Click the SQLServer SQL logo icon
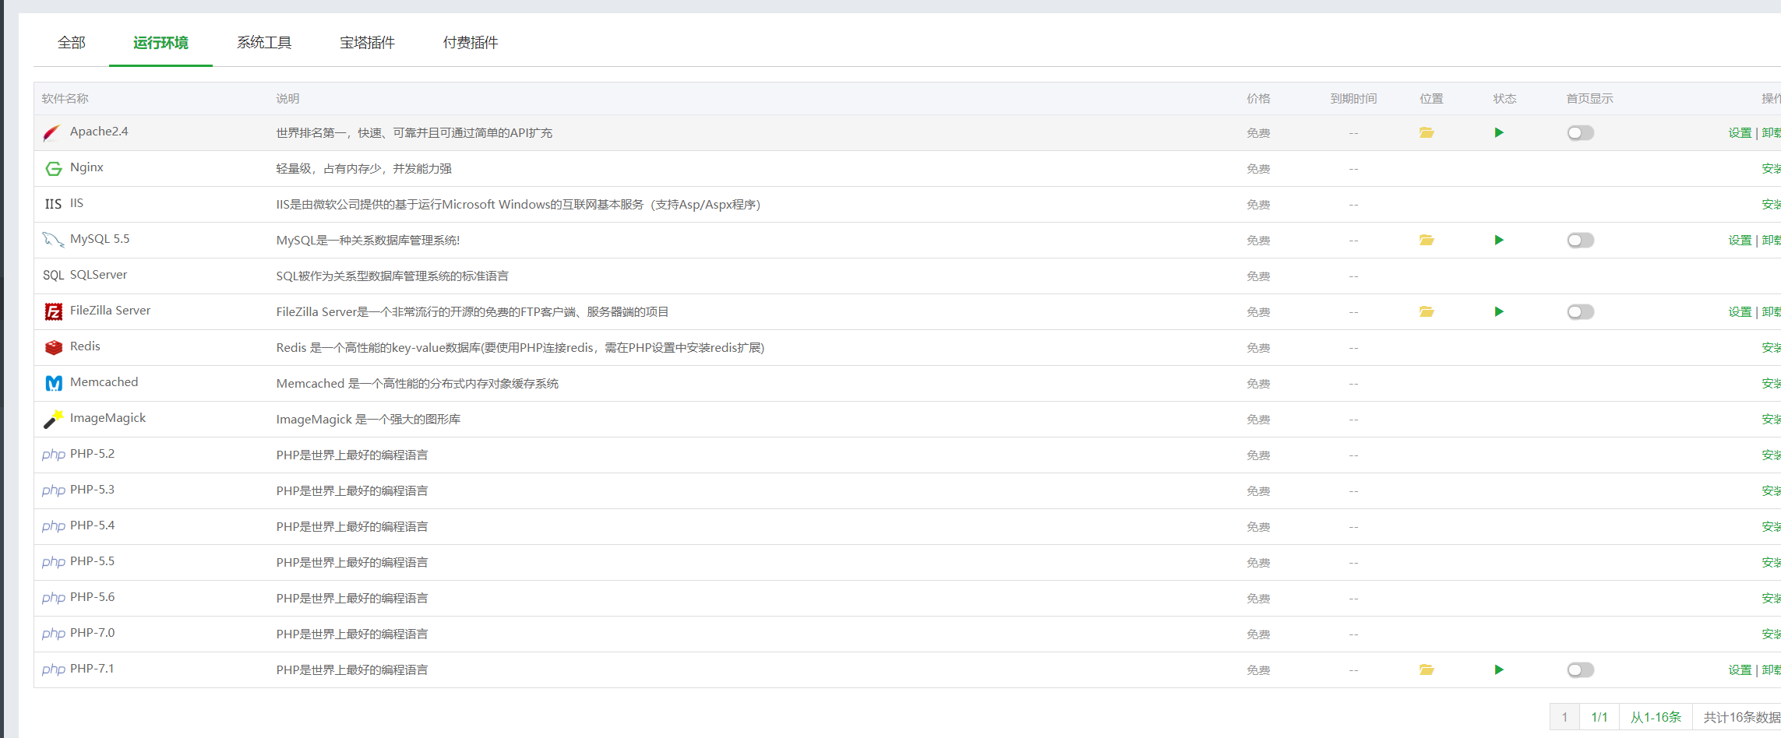Screen dimensions: 1781x738 click(53, 276)
